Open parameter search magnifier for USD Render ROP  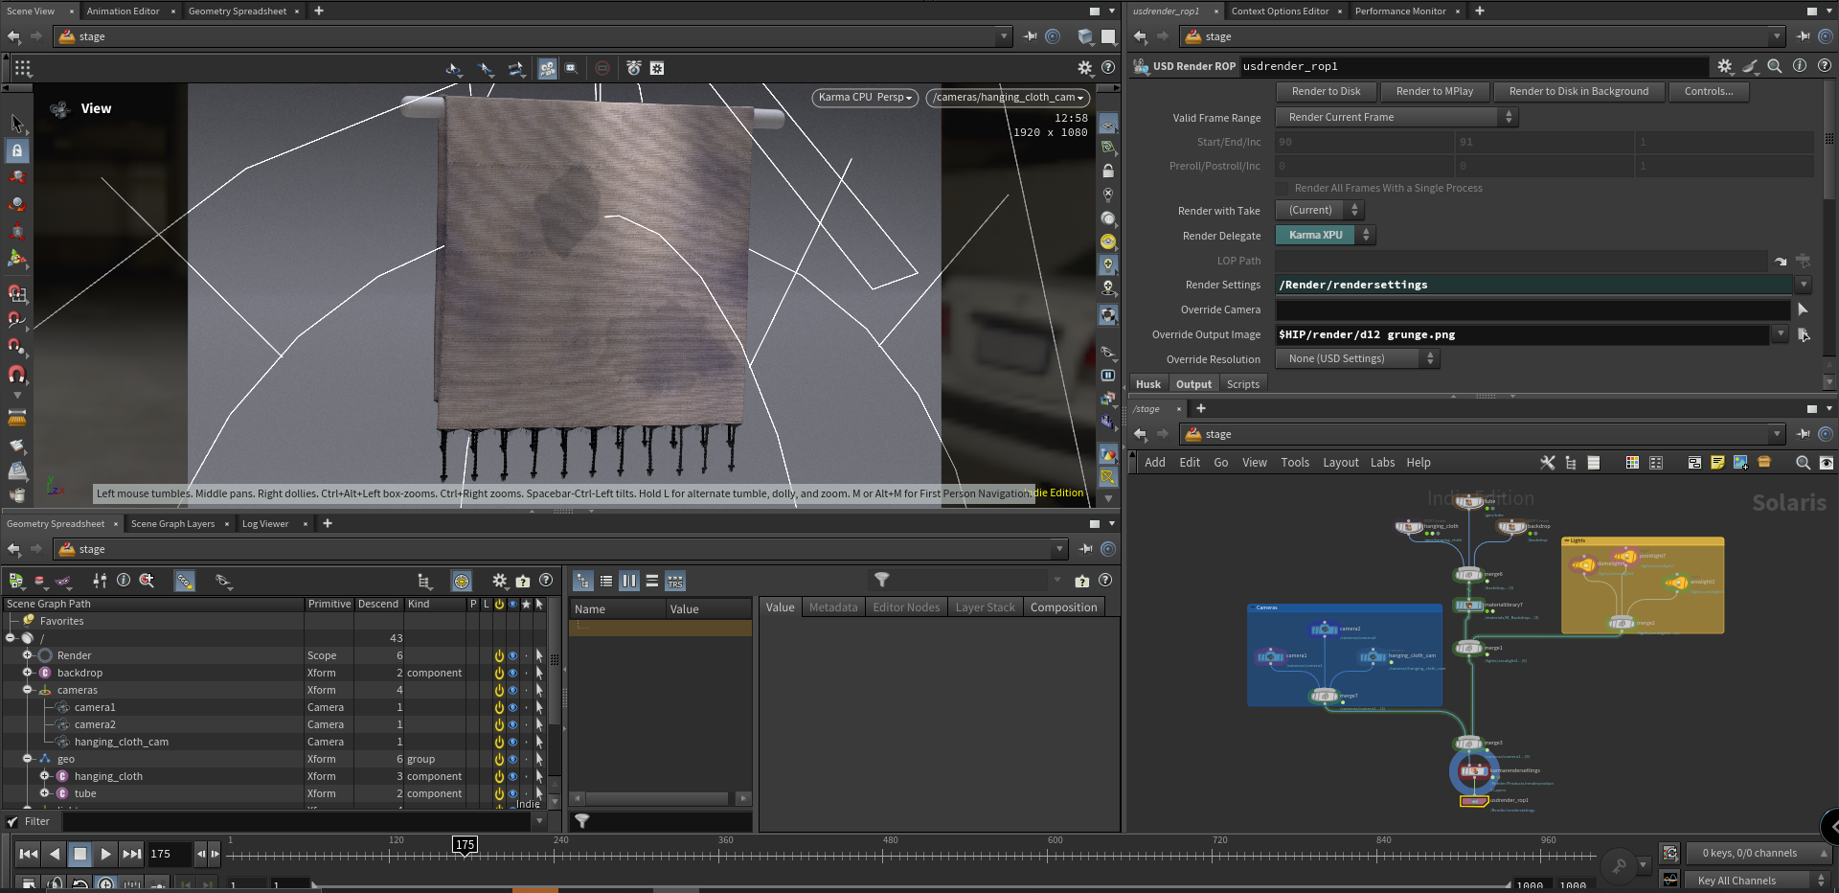click(1774, 66)
